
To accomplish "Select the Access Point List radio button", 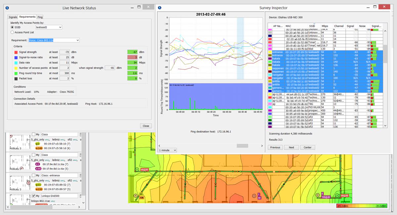I will click(x=13, y=32).
